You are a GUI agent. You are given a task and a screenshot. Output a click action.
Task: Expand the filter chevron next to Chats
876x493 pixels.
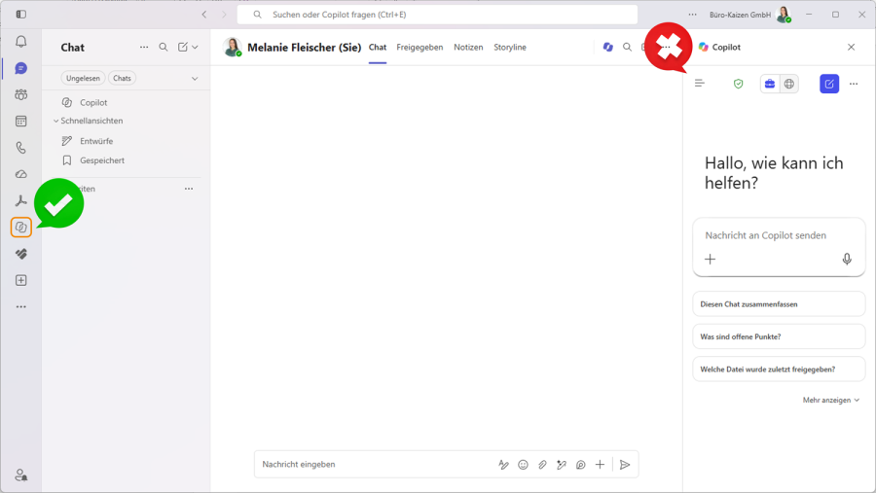[x=195, y=78]
